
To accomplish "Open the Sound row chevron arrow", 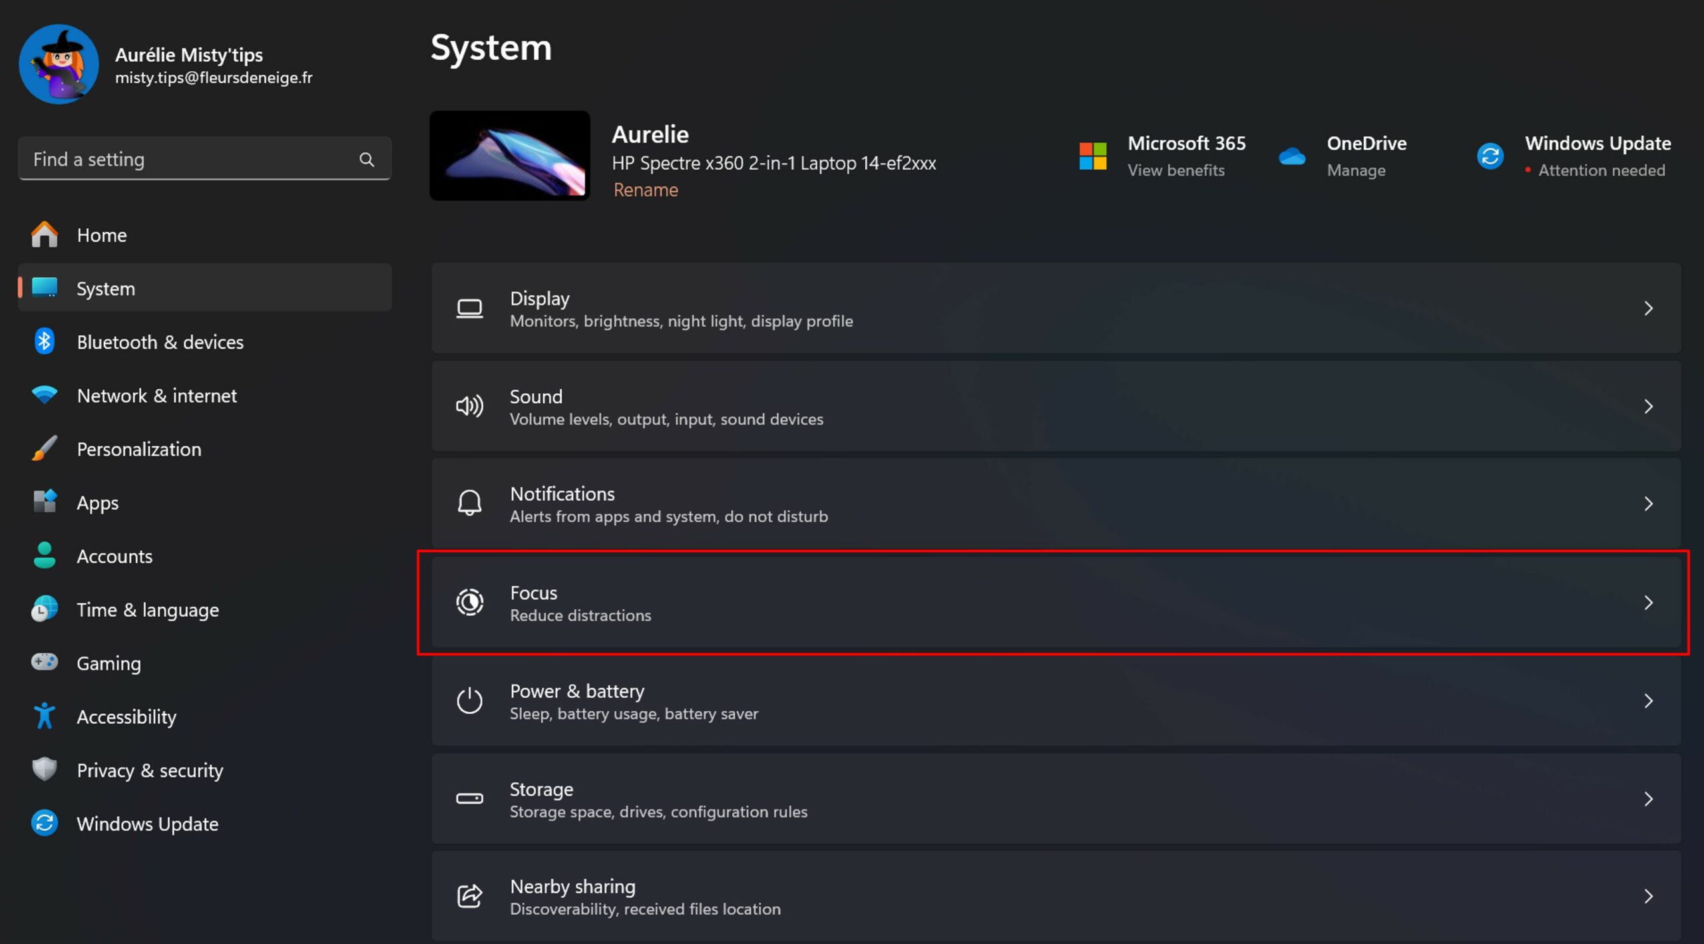I will tap(1648, 406).
